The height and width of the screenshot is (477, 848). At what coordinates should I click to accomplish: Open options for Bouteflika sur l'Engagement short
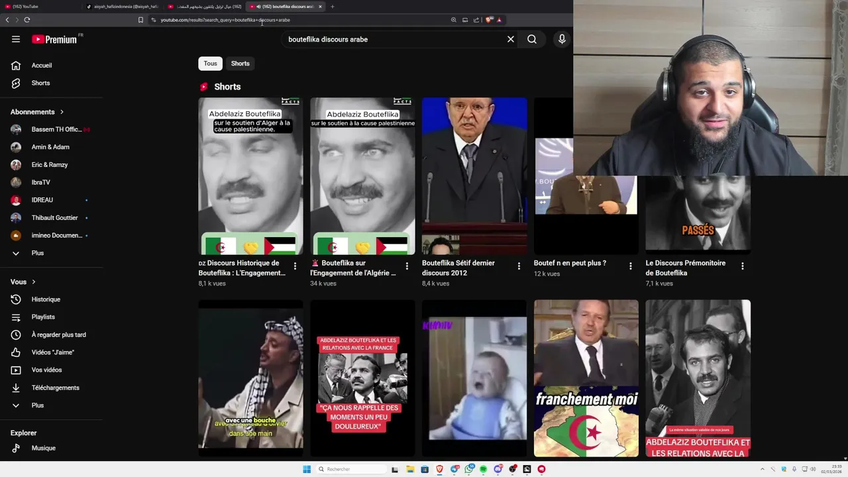coord(407,266)
